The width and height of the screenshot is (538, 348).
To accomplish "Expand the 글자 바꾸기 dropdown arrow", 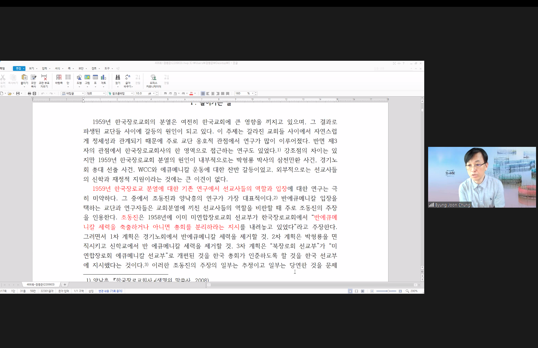I will tap(132, 87).
